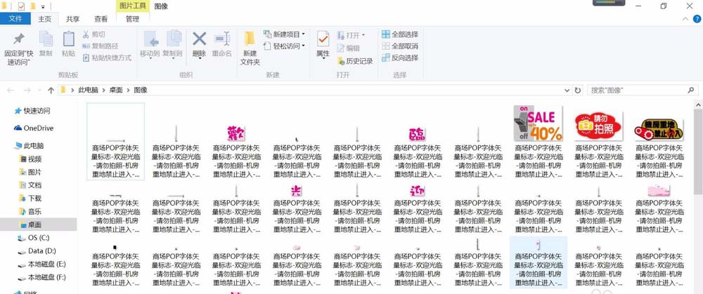Viewport: 703px width, 294px height.
Task: Open the Quick Access Toolbar customize arrow
Action: 43,7
